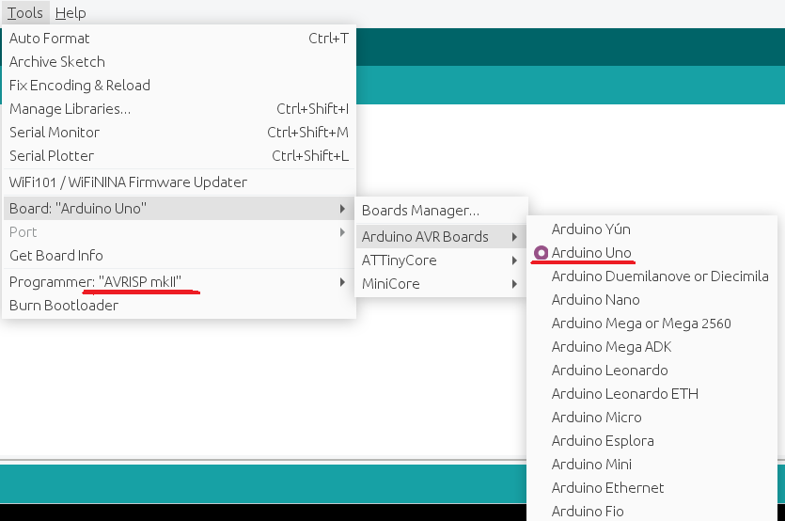
Task: Launch the Serial Monitor
Action: click(x=180, y=133)
